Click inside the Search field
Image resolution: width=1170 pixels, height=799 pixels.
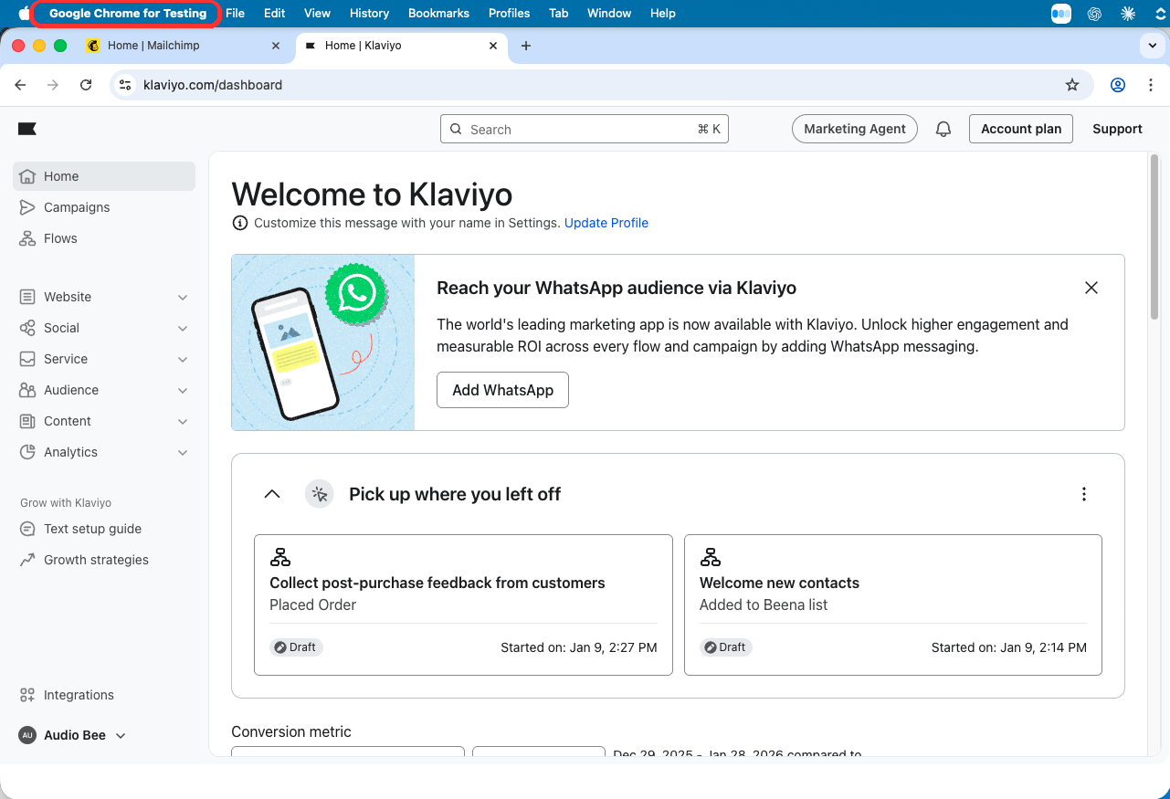coord(585,129)
